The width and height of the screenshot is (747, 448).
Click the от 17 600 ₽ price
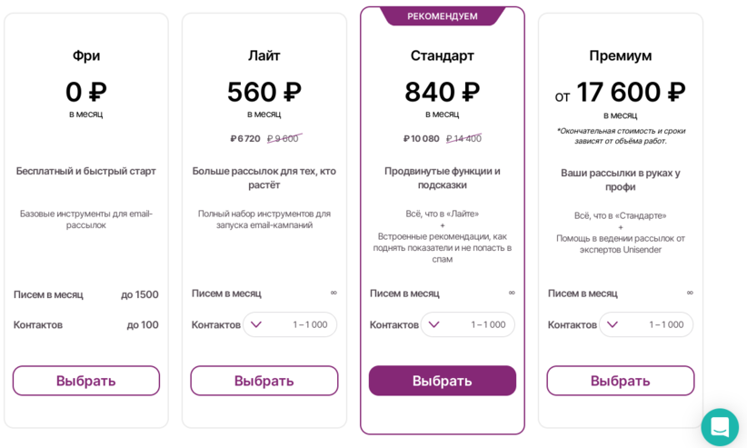point(621,93)
